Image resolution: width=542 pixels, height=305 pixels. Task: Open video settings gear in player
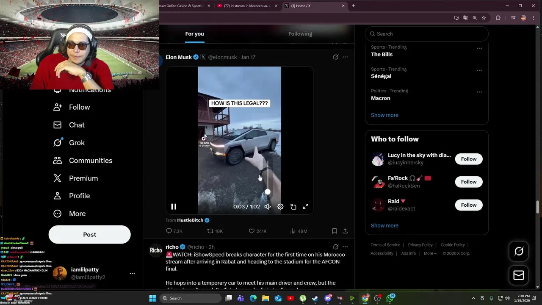pyautogui.click(x=280, y=207)
